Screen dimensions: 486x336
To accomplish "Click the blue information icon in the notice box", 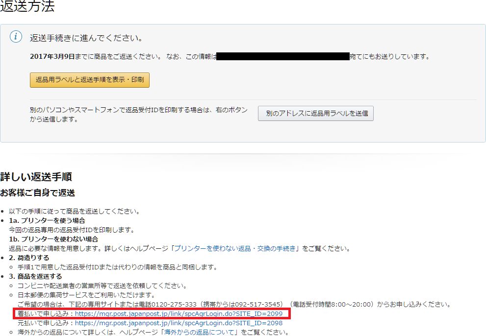I will pyautogui.click(x=16, y=37).
